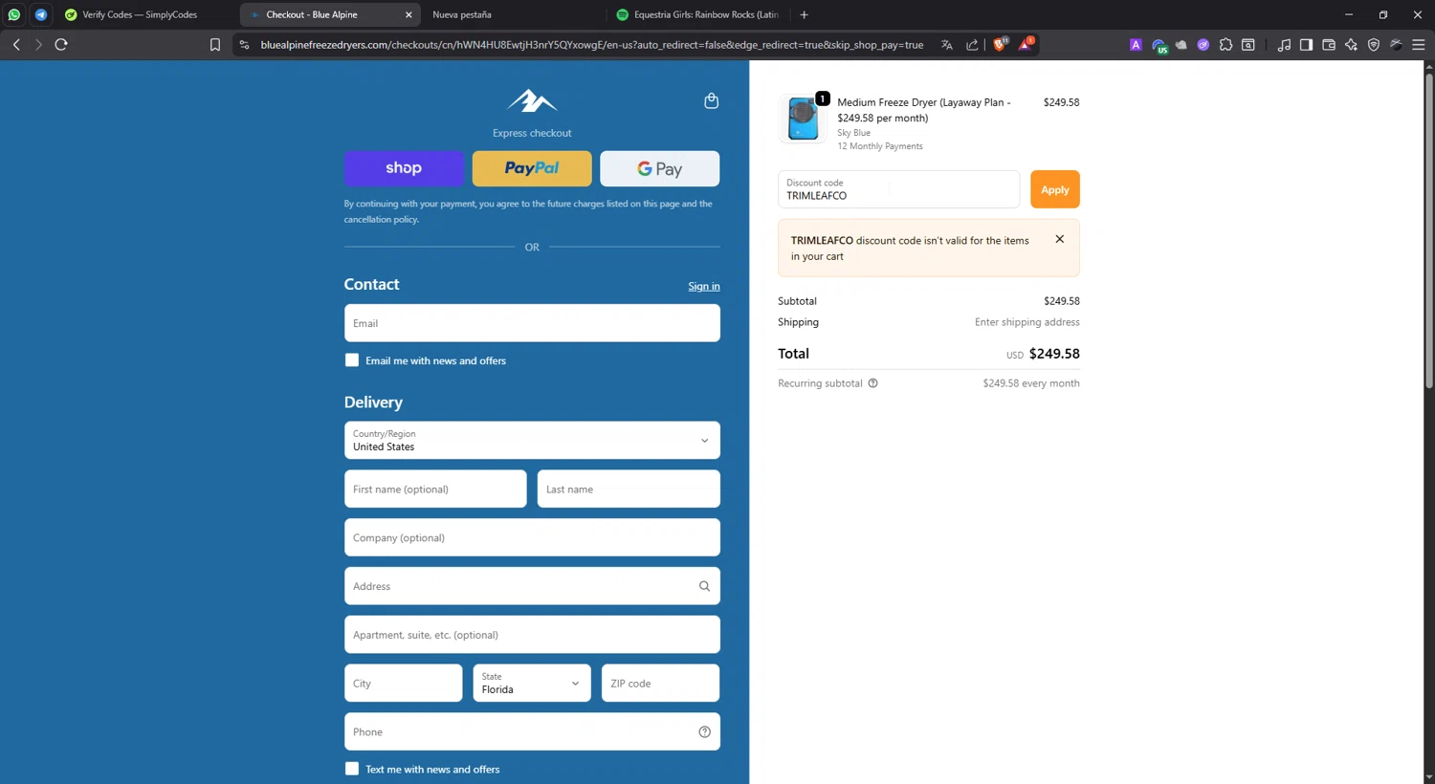Focus the Email input field
The width and height of the screenshot is (1435, 784).
(532, 323)
